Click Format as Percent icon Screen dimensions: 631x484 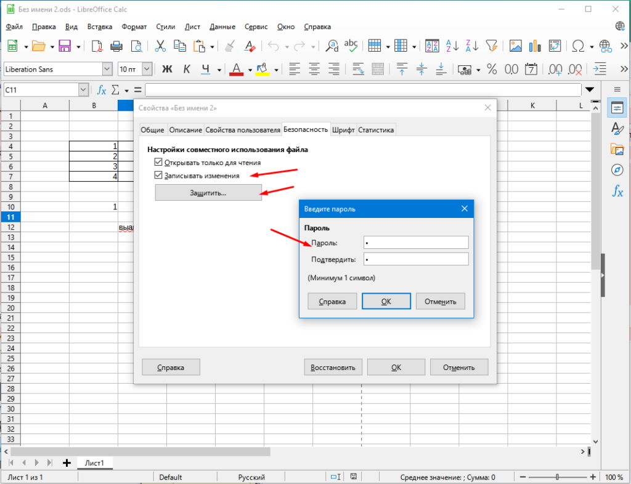point(491,69)
